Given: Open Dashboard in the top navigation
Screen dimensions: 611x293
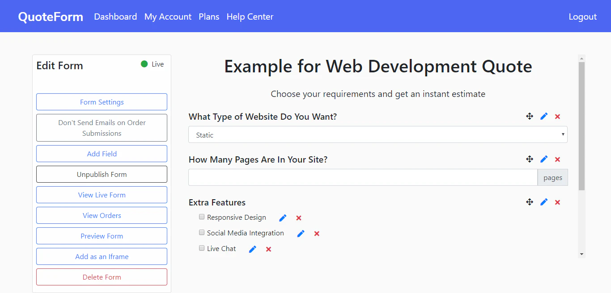Looking at the screenshot, I should [115, 17].
